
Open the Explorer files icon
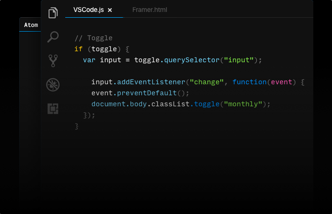[53, 12]
